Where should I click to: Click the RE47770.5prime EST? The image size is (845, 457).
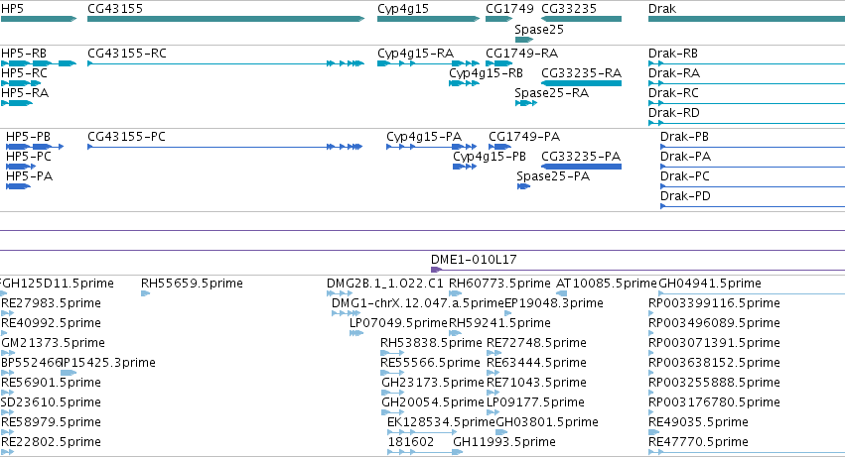click(x=747, y=453)
